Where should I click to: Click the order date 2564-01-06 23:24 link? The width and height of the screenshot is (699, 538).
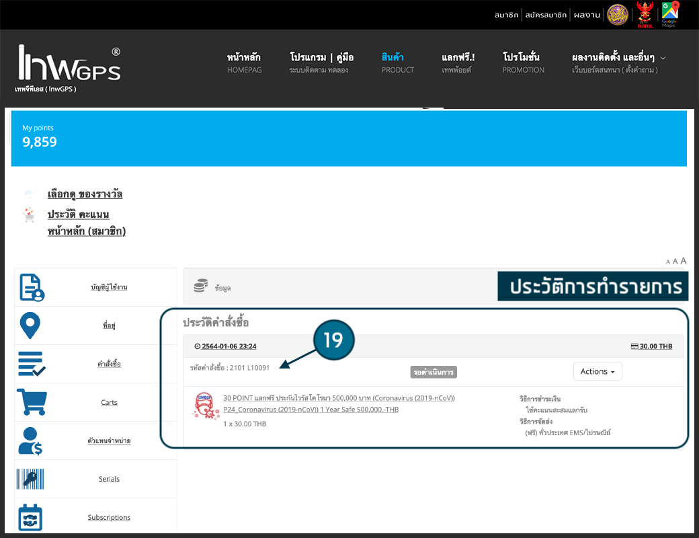[x=229, y=346]
